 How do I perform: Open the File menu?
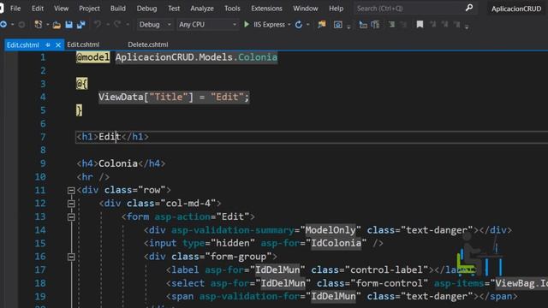[15, 8]
